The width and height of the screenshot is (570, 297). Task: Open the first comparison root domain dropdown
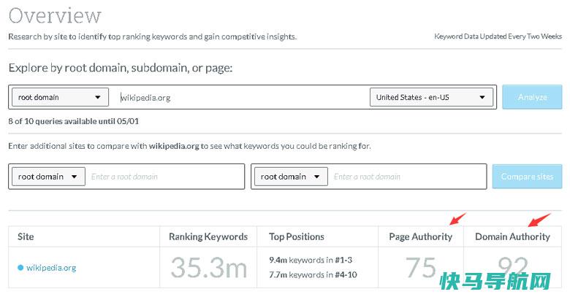coord(49,177)
